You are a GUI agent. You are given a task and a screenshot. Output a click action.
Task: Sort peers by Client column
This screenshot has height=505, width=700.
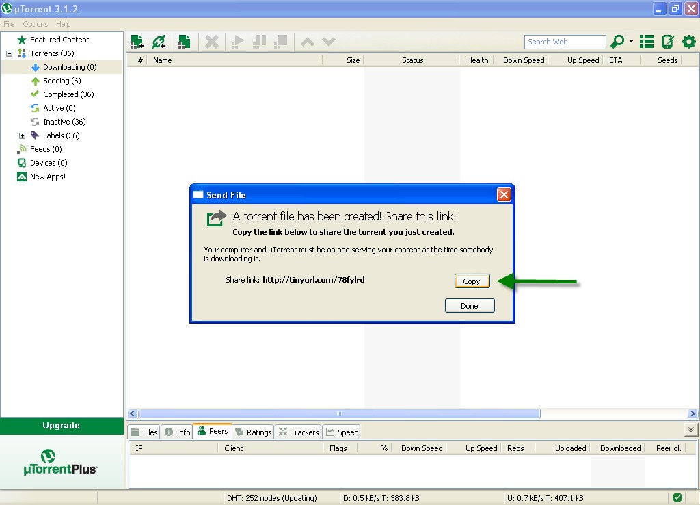pos(271,448)
